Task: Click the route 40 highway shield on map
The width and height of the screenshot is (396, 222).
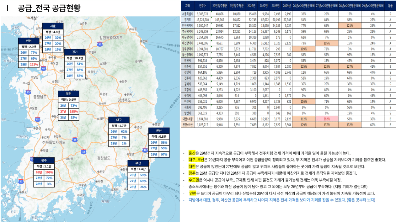Action: point(43,68)
